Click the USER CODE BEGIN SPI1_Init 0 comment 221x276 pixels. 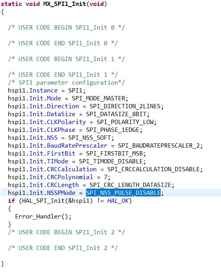pyautogui.click(x=66, y=28)
